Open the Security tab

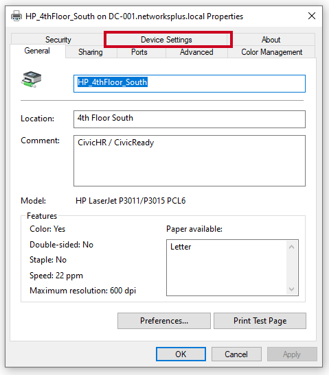click(x=58, y=40)
